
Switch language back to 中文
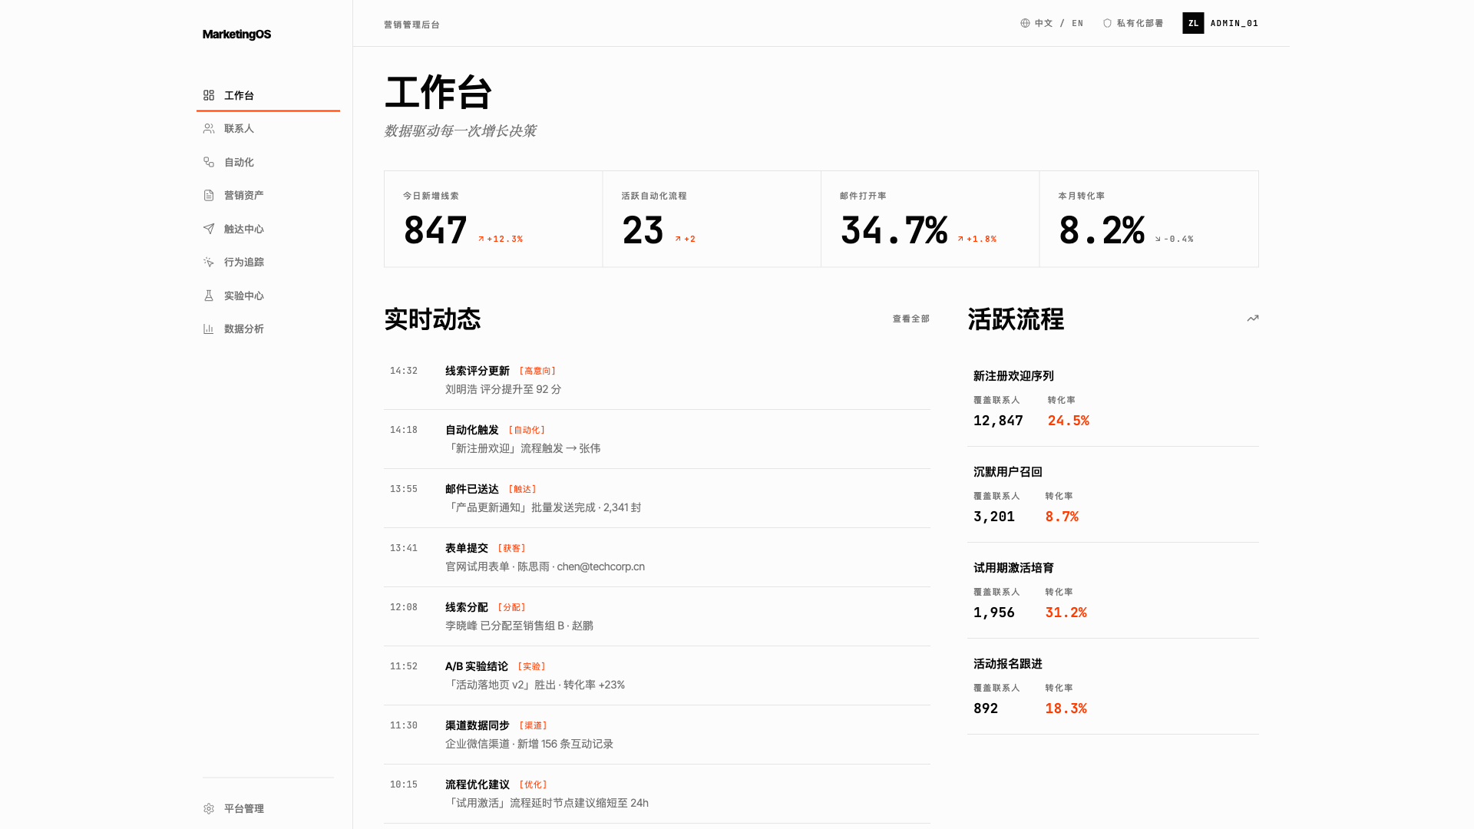(1042, 23)
